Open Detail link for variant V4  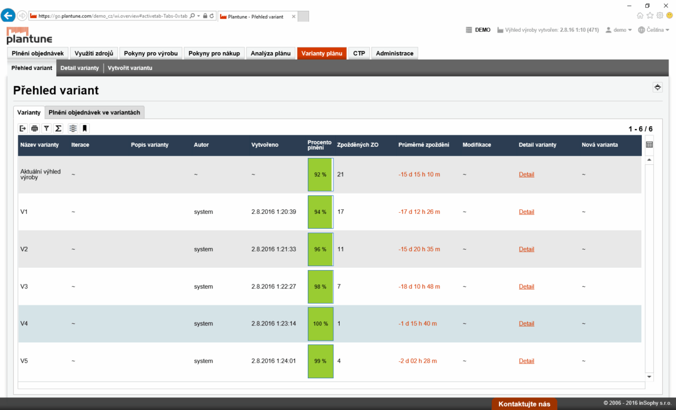(526, 324)
